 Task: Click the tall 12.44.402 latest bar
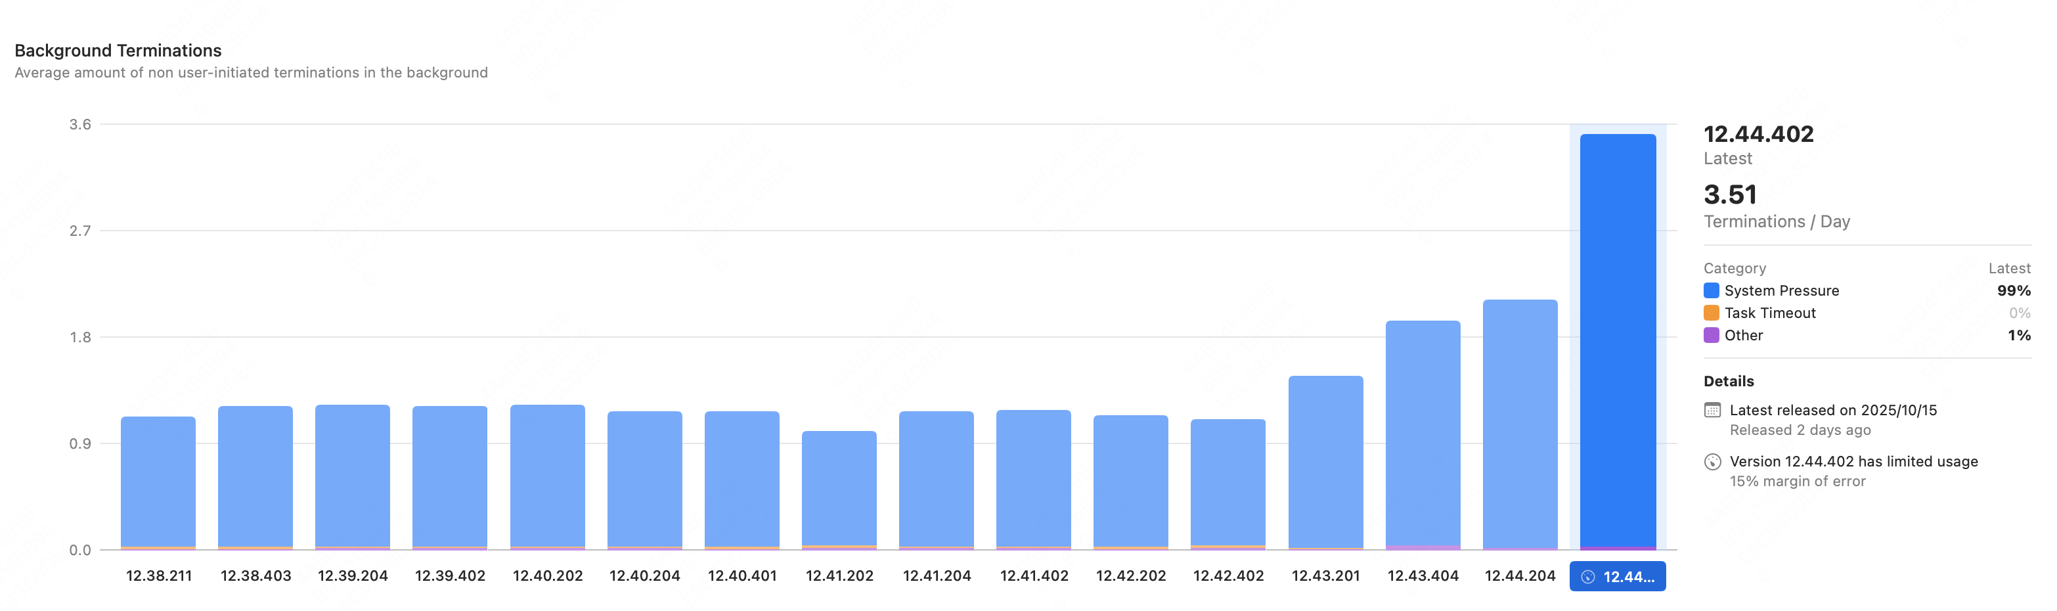click(1618, 342)
